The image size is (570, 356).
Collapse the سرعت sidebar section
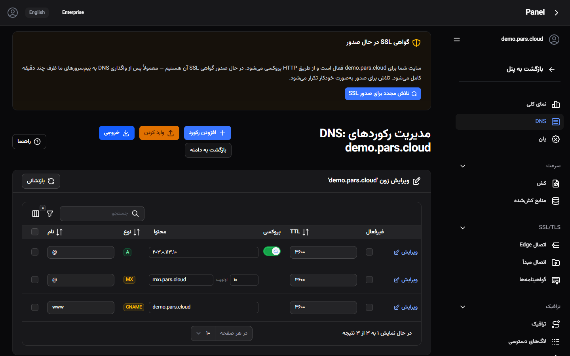point(463,166)
